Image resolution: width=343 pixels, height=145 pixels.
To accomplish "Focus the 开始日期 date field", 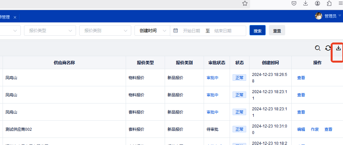I will tap(191, 31).
